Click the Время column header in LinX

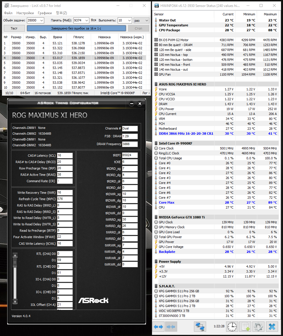(58, 37)
